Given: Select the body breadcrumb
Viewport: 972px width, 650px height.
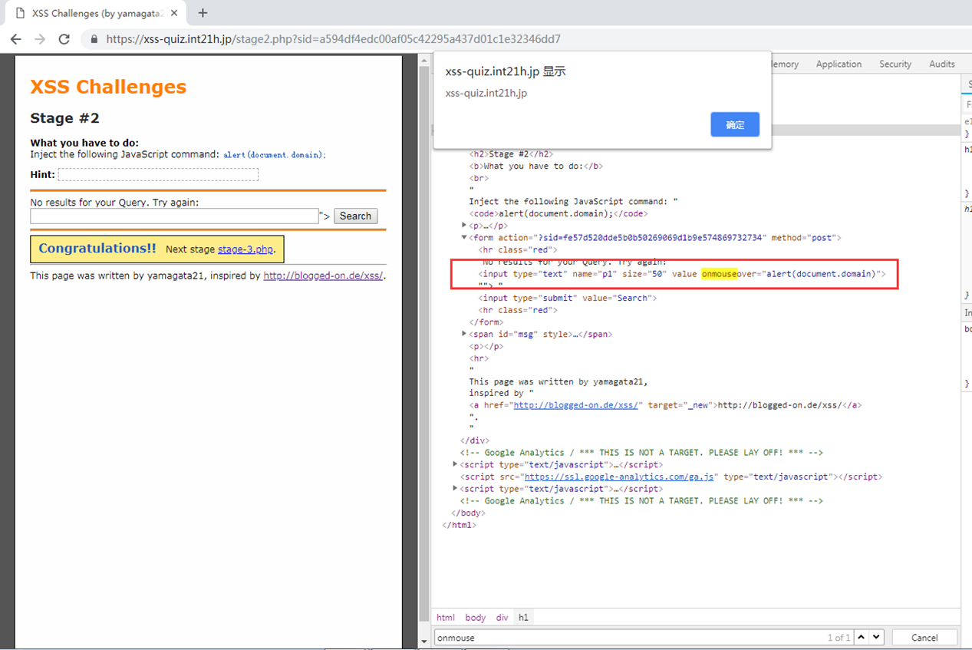Looking at the screenshot, I should tap(476, 618).
